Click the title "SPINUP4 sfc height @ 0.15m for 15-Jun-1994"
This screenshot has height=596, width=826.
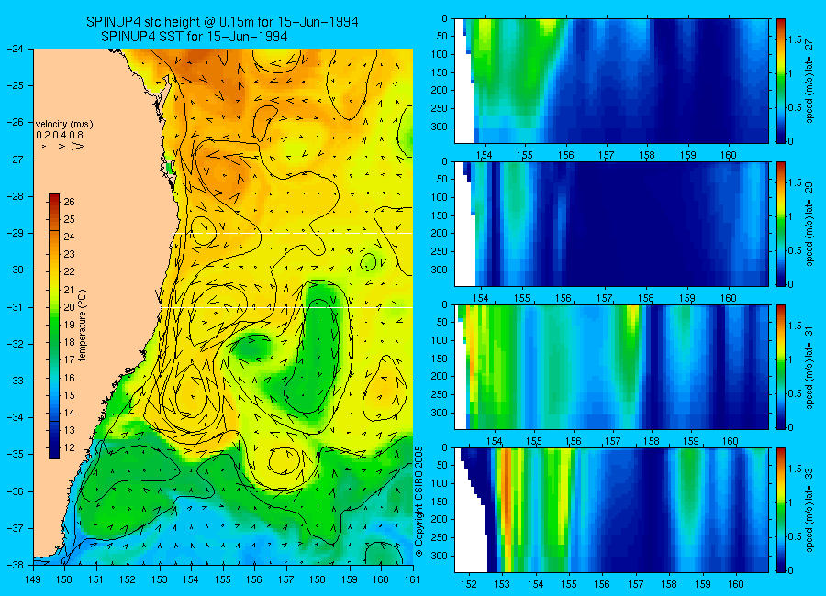click(222, 22)
